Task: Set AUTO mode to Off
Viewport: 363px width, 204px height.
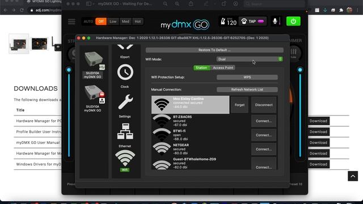Action: point(101,22)
